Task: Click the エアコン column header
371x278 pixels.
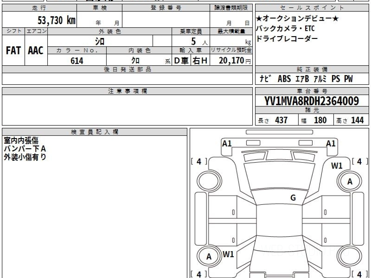Action: [x=36, y=31]
